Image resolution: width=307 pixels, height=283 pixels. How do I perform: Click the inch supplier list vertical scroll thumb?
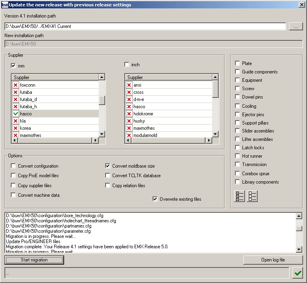coord(215,89)
